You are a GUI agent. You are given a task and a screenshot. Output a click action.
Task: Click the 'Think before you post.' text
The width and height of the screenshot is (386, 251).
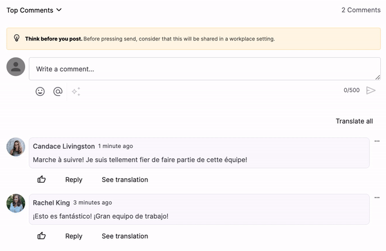point(53,39)
